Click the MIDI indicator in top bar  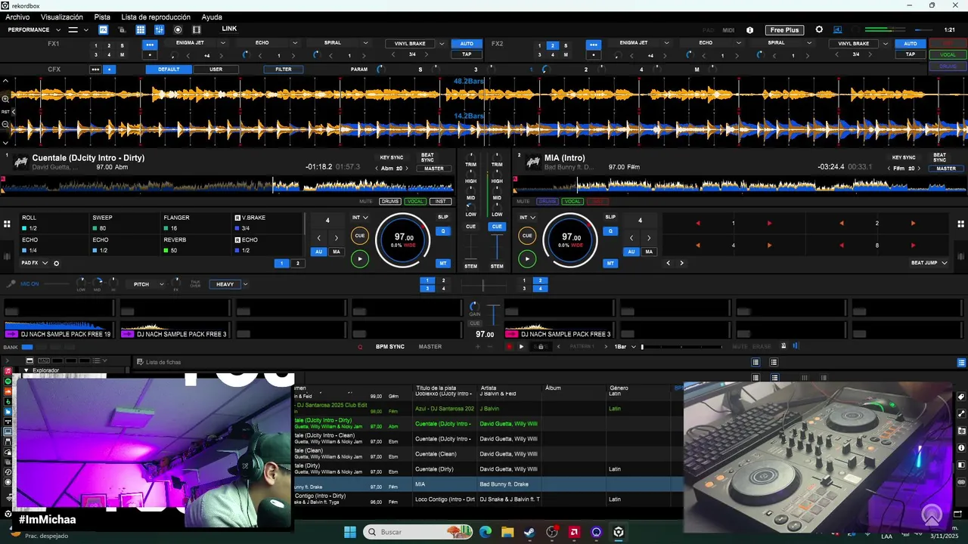[728, 30]
